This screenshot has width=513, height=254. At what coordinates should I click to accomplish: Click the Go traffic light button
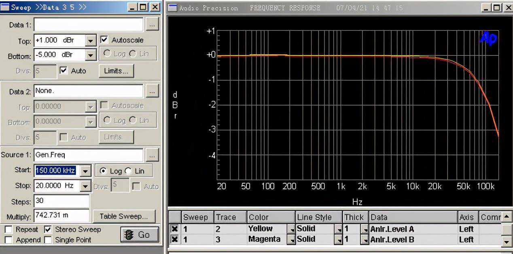tap(138, 235)
